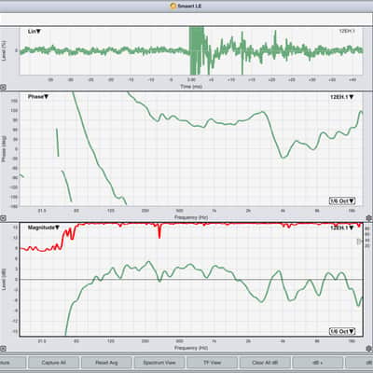373x373 pixels.
Task: Click the dB + button
Action: point(318,363)
